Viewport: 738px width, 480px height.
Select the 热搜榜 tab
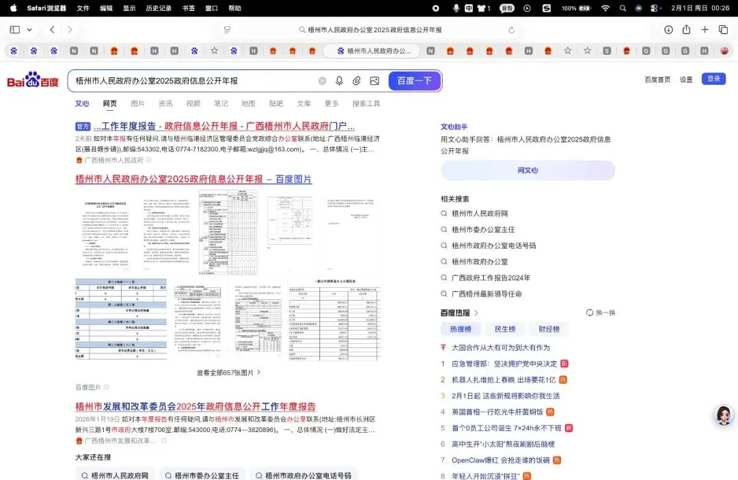(x=461, y=330)
